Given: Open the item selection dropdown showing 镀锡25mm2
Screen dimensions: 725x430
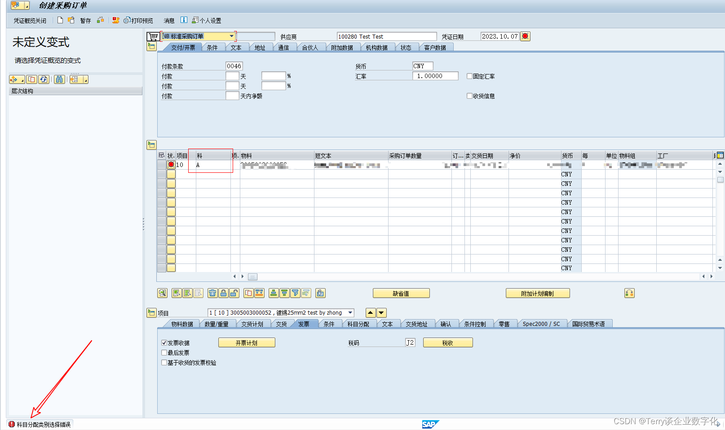Looking at the screenshot, I should pyautogui.click(x=350, y=313).
